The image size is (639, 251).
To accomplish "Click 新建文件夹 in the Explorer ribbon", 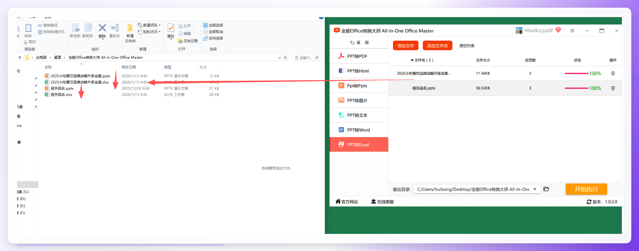I will pos(130,33).
